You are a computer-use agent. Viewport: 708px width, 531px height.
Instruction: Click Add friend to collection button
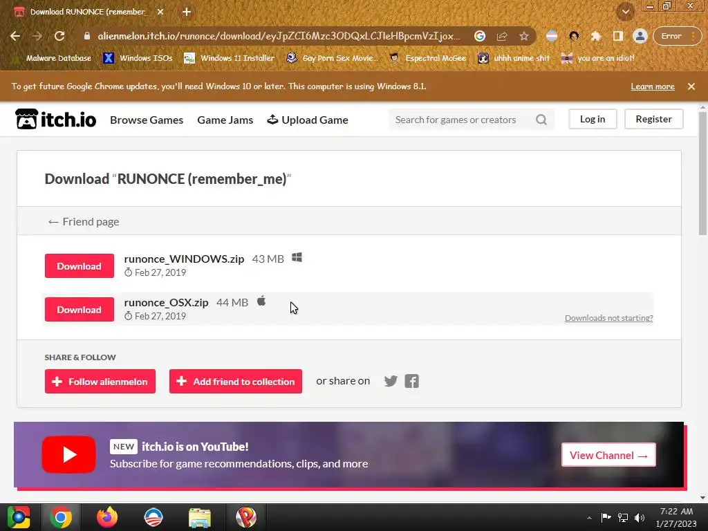pyautogui.click(x=236, y=382)
